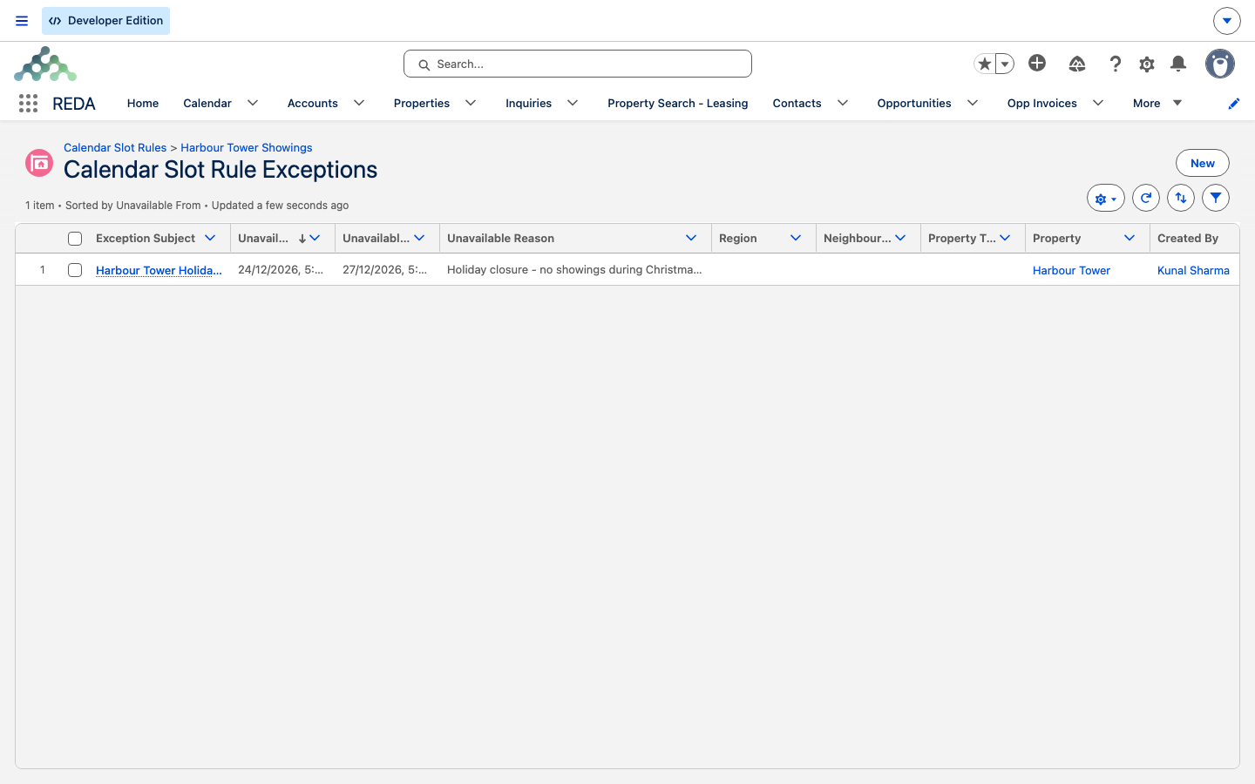Open the Kunal Sharma user link
1255x784 pixels.
(1193, 270)
